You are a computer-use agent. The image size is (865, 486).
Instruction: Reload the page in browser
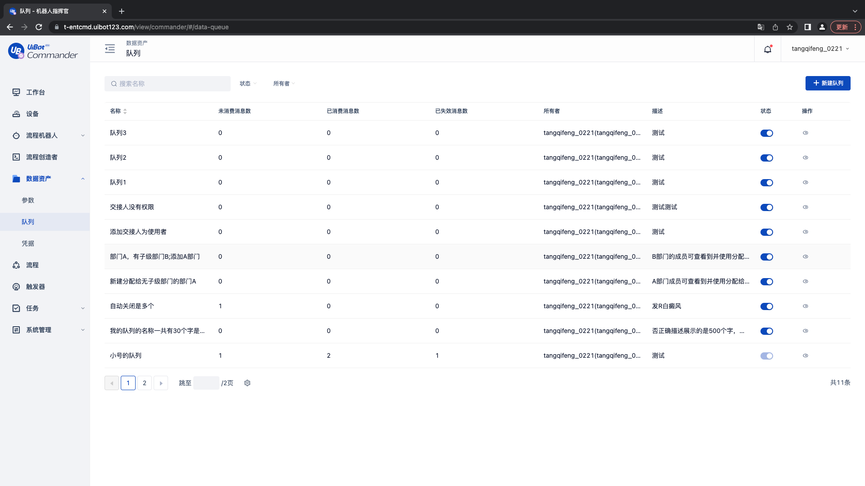pos(39,27)
